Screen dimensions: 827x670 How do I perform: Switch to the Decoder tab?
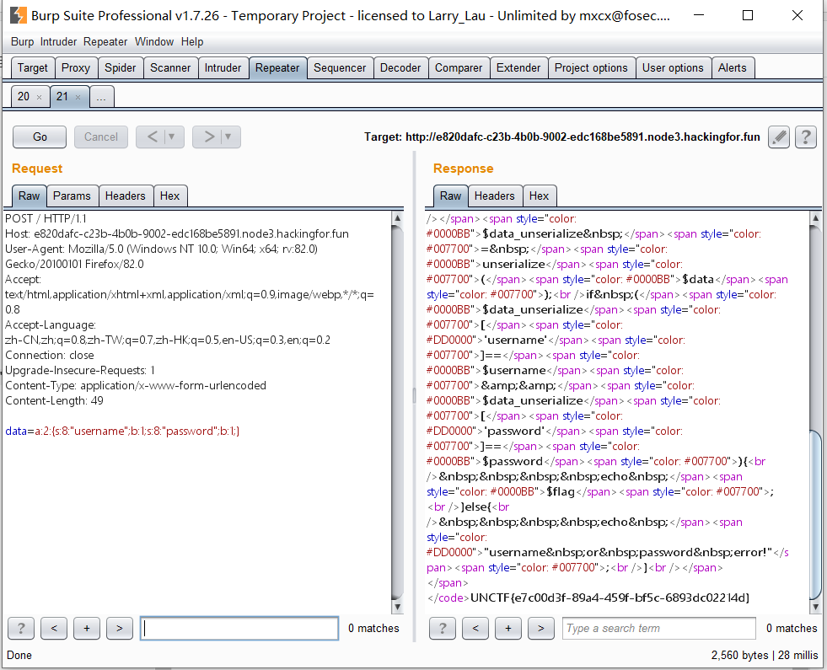click(400, 68)
